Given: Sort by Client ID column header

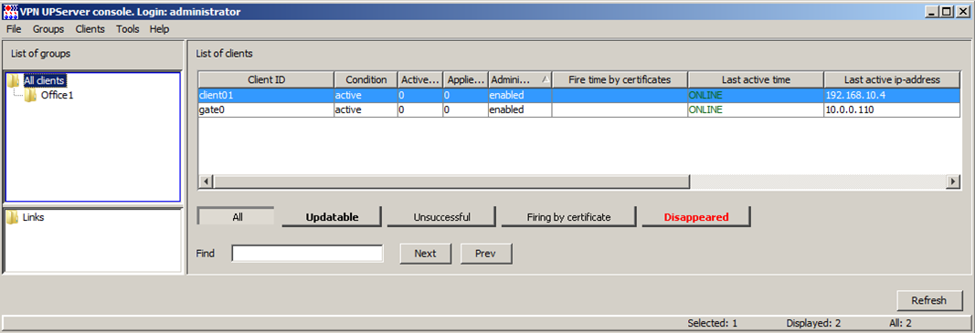Looking at the screenshot, I should pyautogui.click(x=266, y=79).
